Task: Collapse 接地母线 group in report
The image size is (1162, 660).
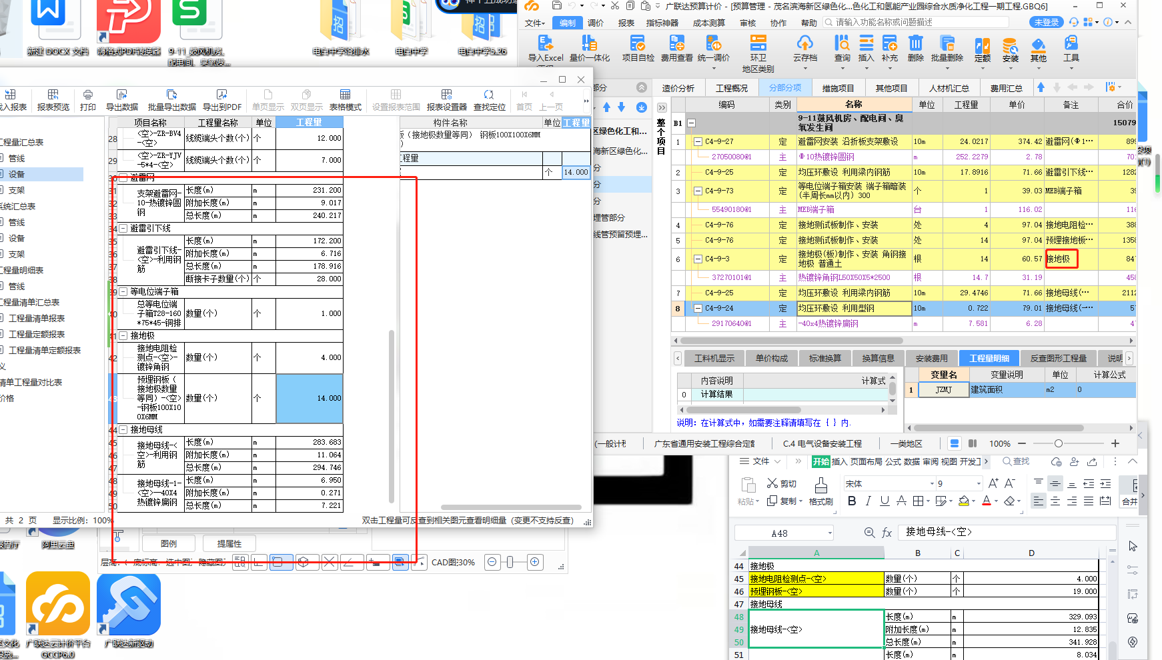Action: point(123,430)
